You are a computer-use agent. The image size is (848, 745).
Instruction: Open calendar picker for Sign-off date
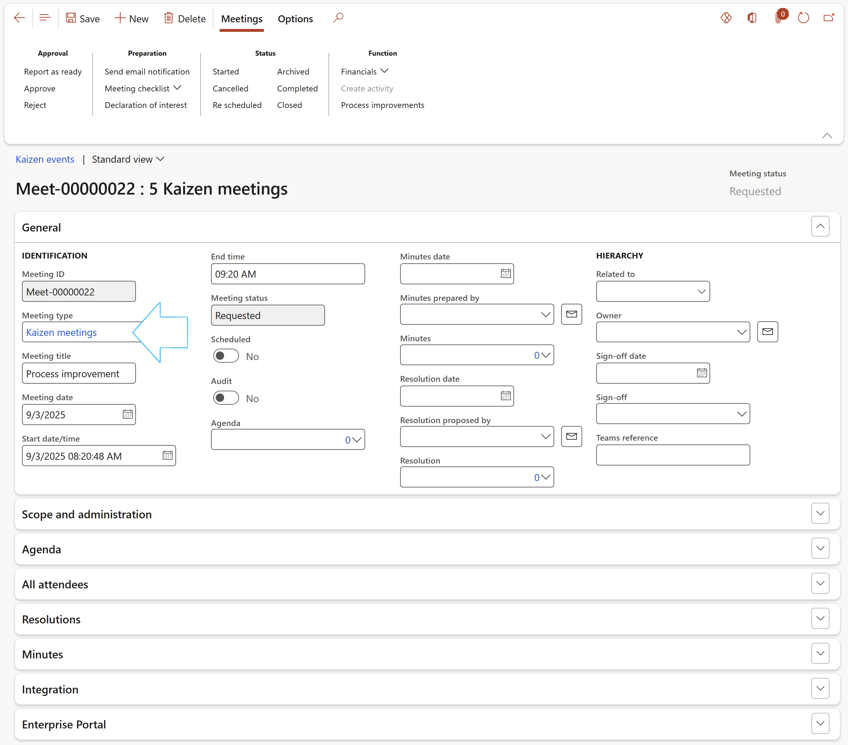click(702, 373)
